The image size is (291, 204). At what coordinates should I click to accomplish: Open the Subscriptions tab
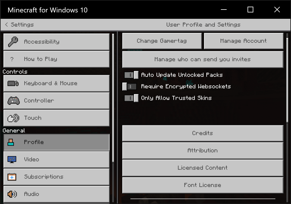pyautogui.click(x=57, y=177)
